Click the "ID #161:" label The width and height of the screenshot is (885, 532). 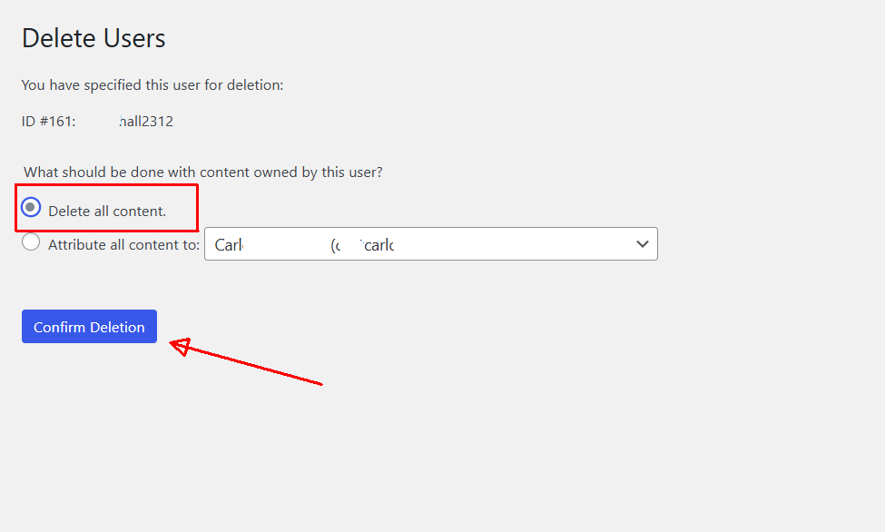pyautogui.click(x=49, y=121)
